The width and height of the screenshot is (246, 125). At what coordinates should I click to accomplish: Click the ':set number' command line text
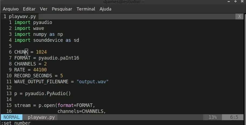(x=16, y=123)
